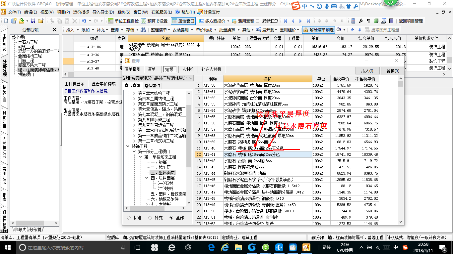Select row A13-42 水磨石 台阶
This screenshot has width=453, height=254.
click(x=287, y=161)
